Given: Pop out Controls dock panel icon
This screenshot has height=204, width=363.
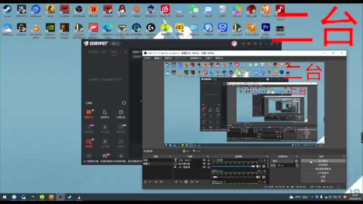Looking at the screenshot, I should pos(344,156).
